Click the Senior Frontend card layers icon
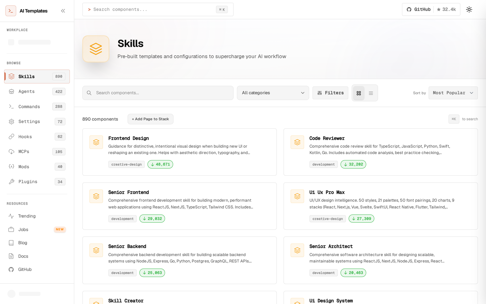486x304 pixels. [96, 196]
